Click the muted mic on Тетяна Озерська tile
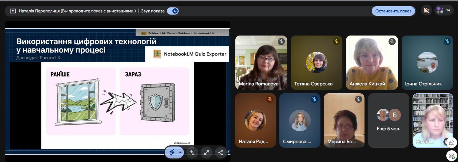Screen dimensions: 458x162 point(336,42)
